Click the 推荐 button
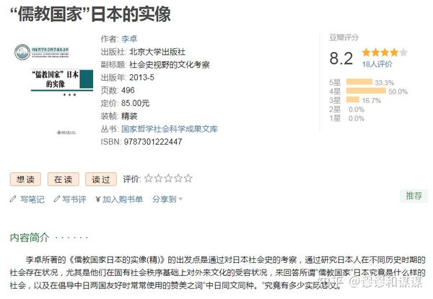The image size is (433, 299). [414, 196]
